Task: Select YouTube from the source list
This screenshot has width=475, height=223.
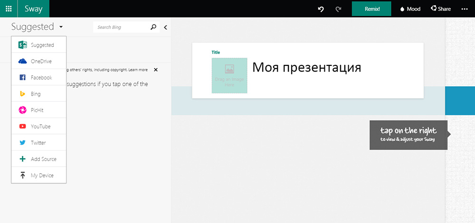Action: point(39,126)
